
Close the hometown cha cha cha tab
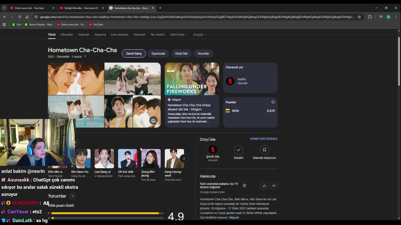(x=153, y=8)
